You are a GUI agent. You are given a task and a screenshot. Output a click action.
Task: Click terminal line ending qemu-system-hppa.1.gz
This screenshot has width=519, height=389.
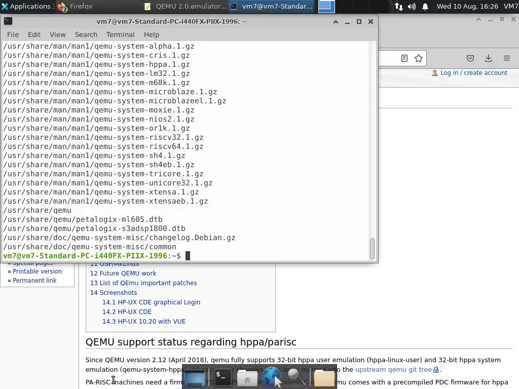coord(96,64)
